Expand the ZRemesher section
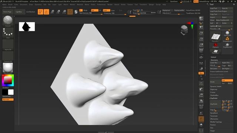Viewport: 237px width, 133px height. (x=214, y=119)
